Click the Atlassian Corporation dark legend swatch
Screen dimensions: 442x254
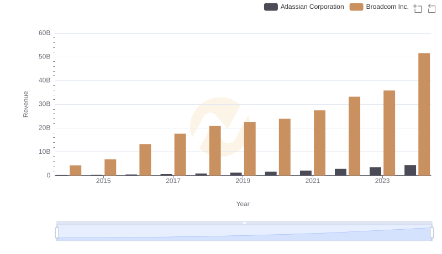tap(271, 7)
